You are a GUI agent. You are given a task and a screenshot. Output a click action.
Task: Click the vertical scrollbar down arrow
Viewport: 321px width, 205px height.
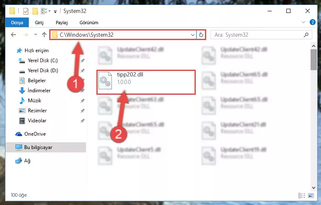point(313,187)
